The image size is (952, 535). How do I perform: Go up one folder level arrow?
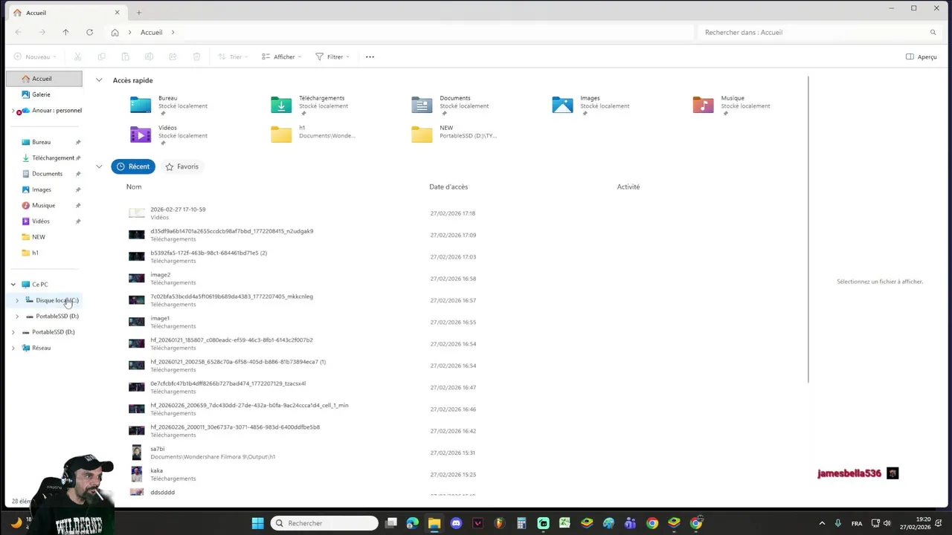click(x=65, y=32)
